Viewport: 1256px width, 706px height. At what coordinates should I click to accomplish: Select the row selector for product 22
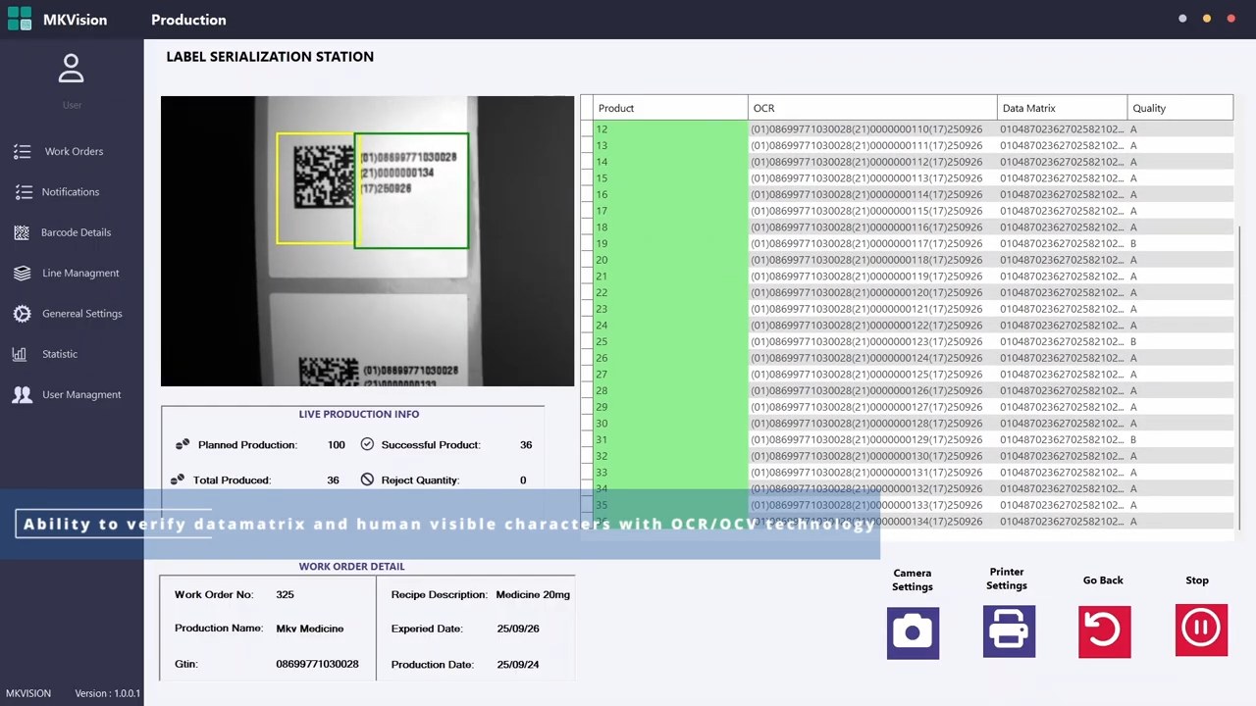(x=587, y=292)
